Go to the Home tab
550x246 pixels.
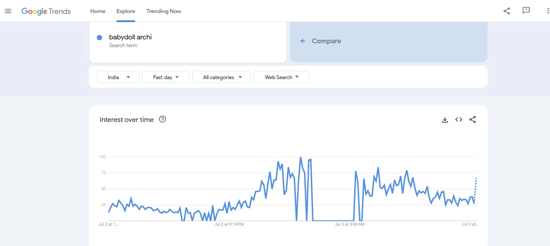tap(98, 11)
